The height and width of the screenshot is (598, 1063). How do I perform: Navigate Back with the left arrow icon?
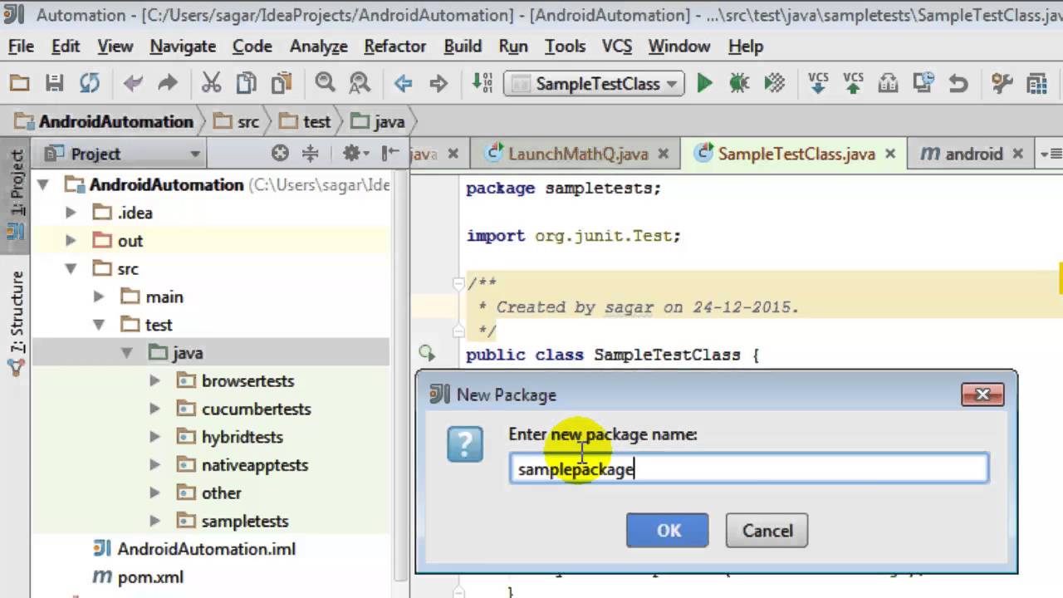pos(404,83)
